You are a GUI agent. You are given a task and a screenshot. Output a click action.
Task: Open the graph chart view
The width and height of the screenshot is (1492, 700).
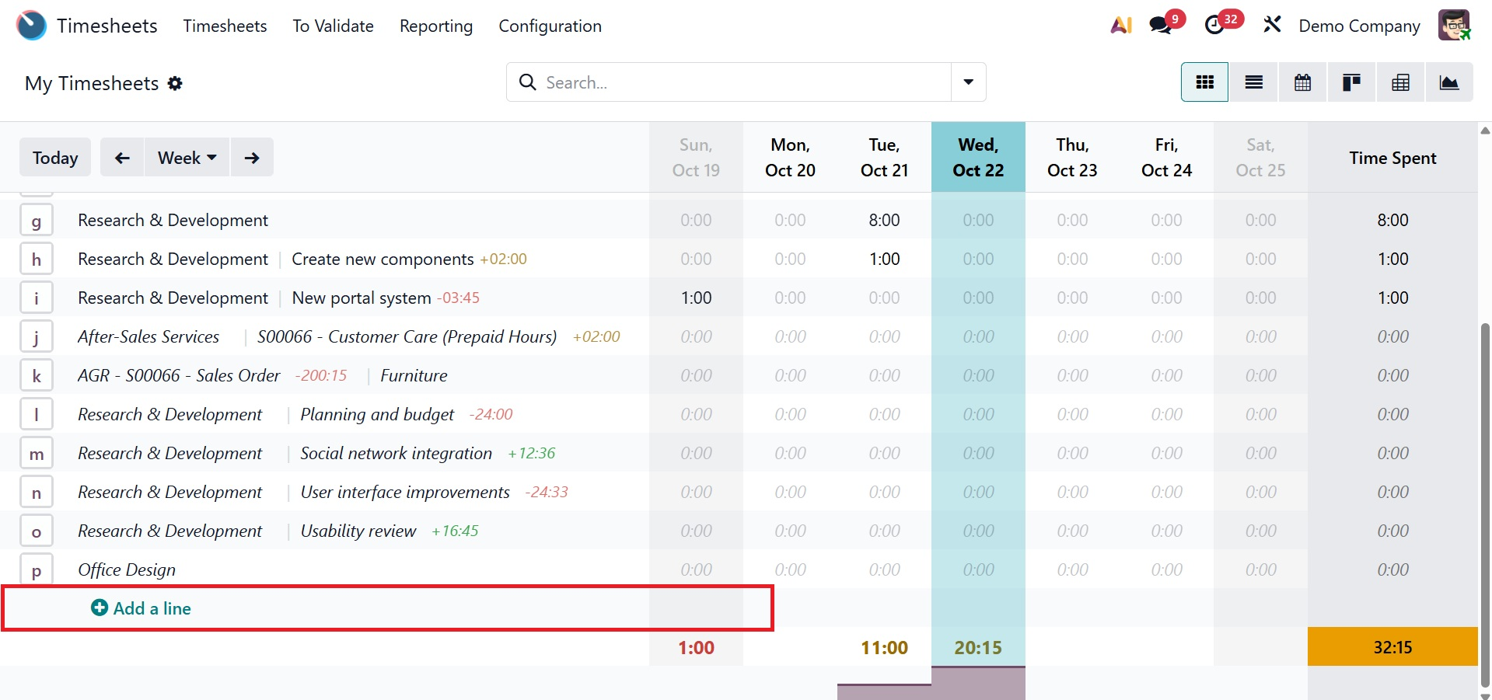[1448, 82]
